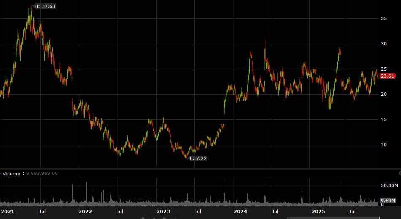Click the 35 price level on the axis
401x219 pixels.
384,19
